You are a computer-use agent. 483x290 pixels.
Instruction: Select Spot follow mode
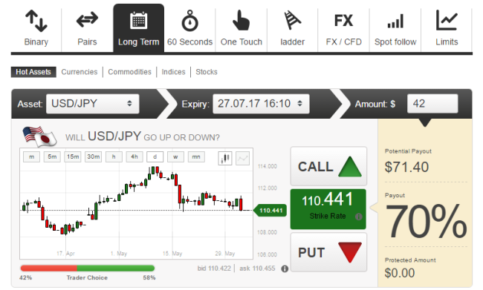pos(395,28)
